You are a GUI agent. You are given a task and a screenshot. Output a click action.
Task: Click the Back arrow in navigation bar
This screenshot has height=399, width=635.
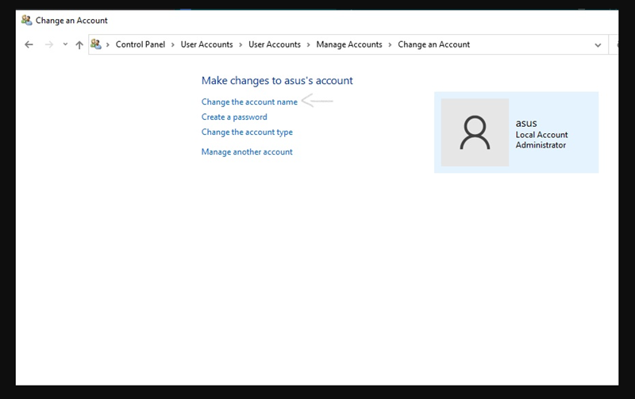[29, 45]
